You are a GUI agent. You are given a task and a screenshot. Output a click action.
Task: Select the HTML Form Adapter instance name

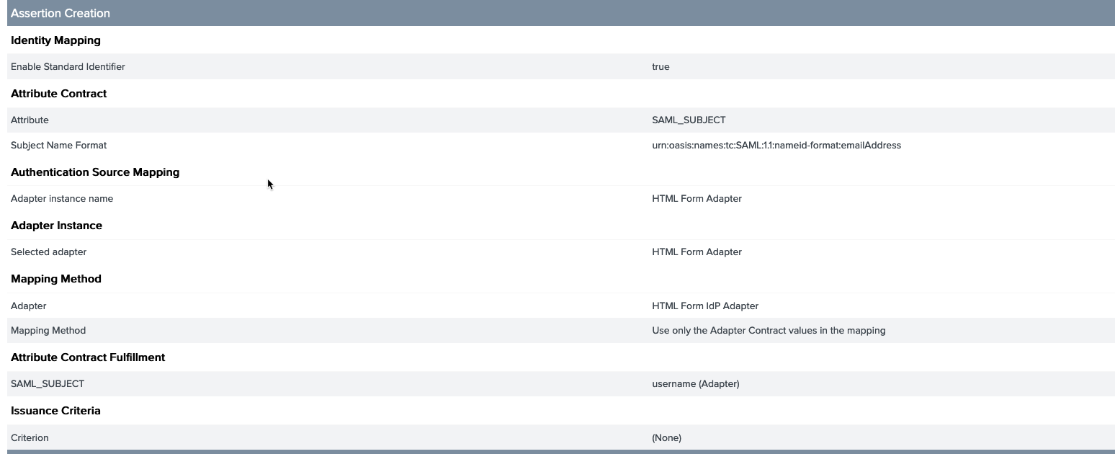(x=697, y=198)
